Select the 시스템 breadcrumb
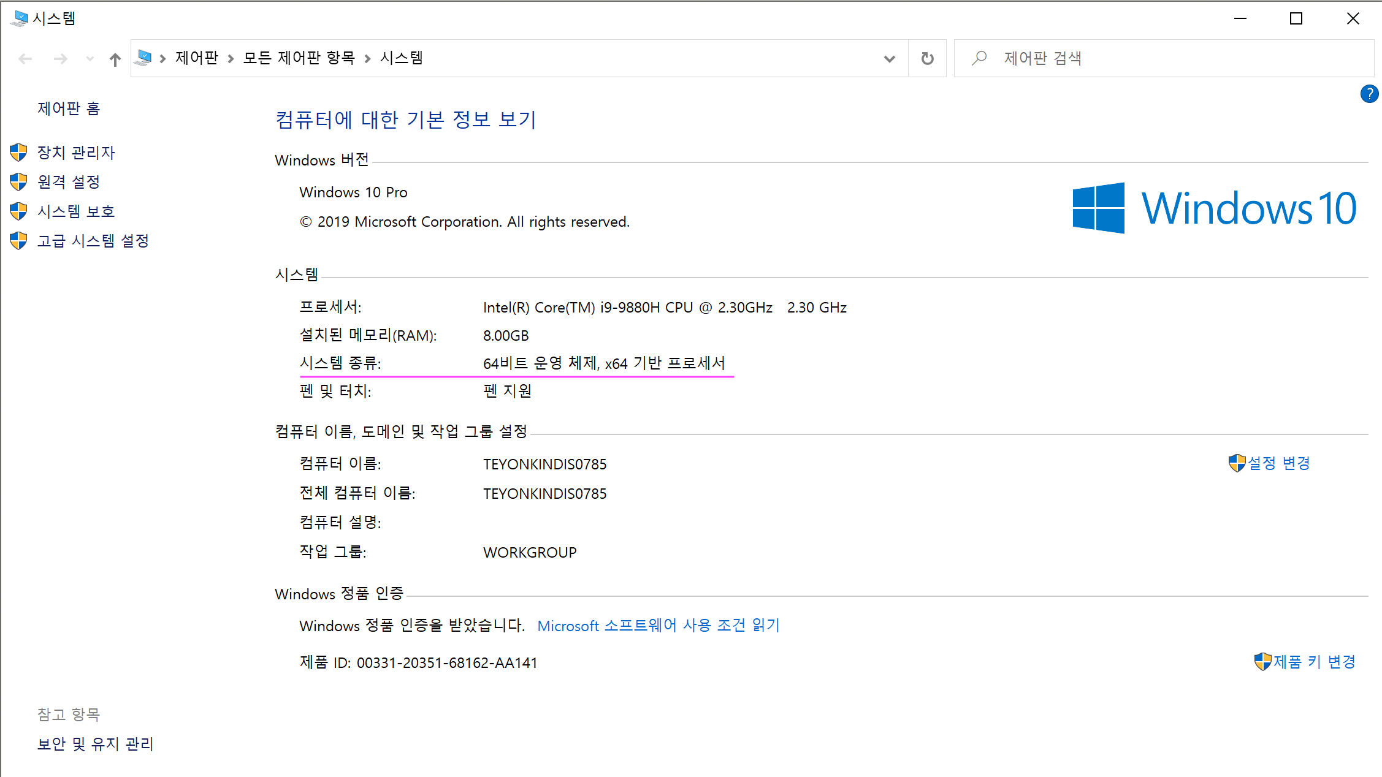 pyautogui.click(x=402, y=58)
